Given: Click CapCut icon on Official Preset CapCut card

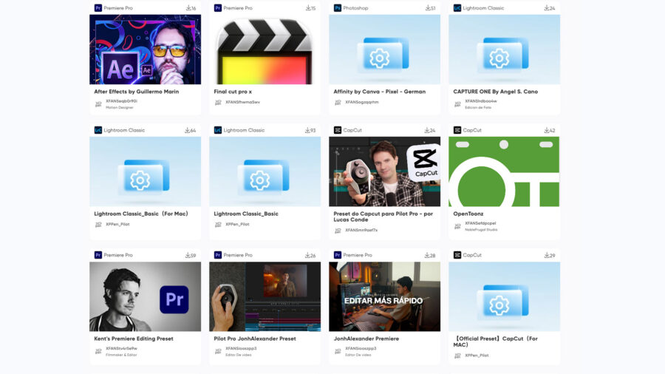Looking at the screenshot, I should point(457,255).
